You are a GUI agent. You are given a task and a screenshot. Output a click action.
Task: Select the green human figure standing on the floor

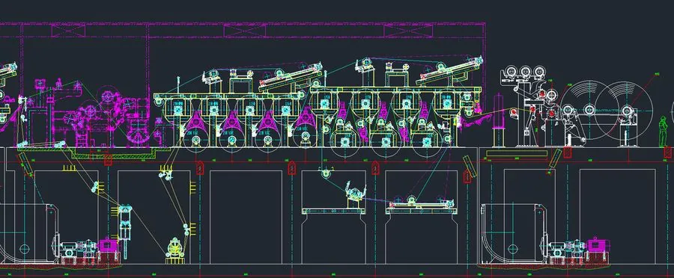pyautogui.click(x=664, y=132)
